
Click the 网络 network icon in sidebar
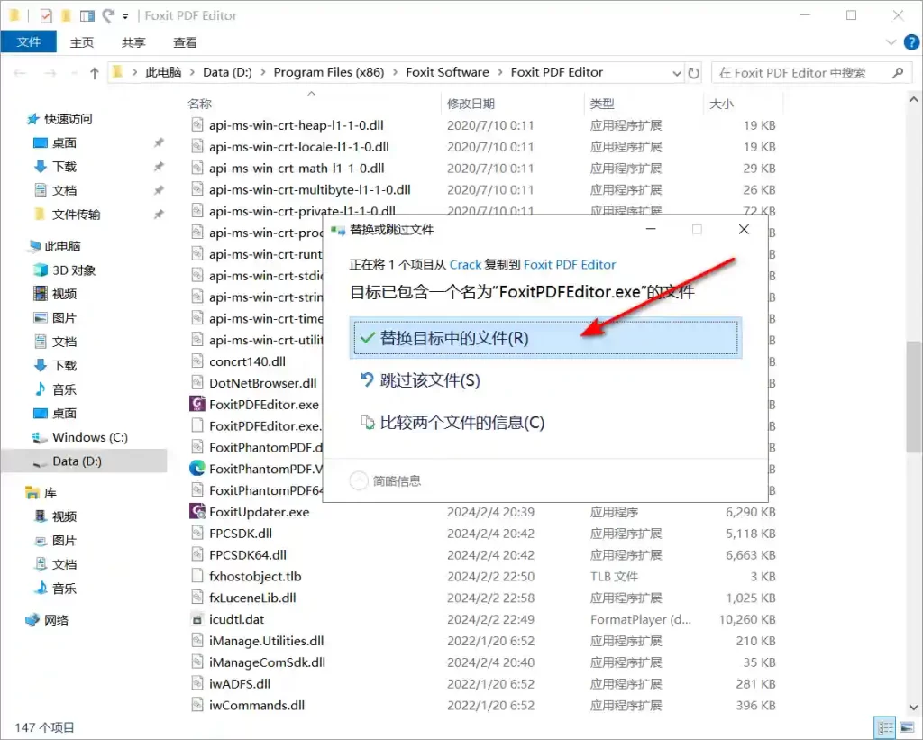coord(33,620)
